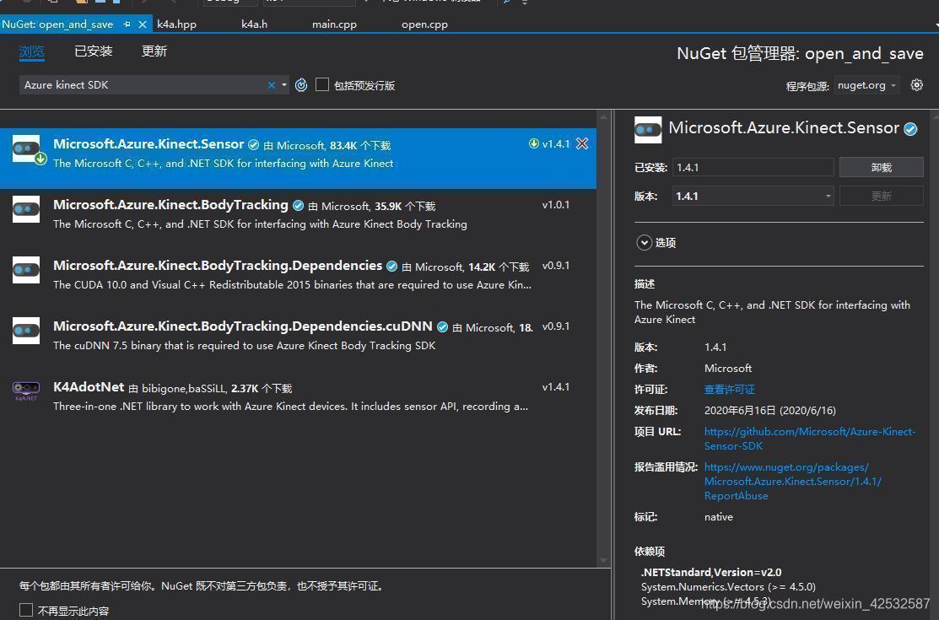Click the K4AdotNet v1.4.1 version label
Image resolution: width=939 pixels, height=620 pixels.
click(x=556, y=387)
